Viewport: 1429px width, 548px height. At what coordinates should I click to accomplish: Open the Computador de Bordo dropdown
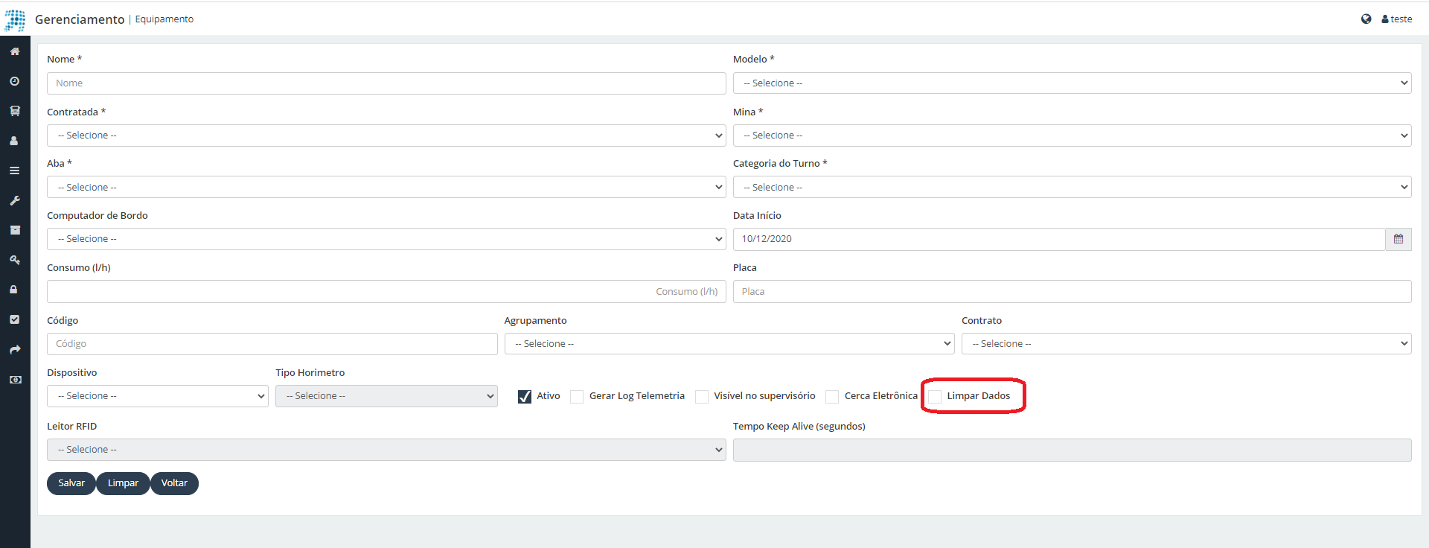386,239
